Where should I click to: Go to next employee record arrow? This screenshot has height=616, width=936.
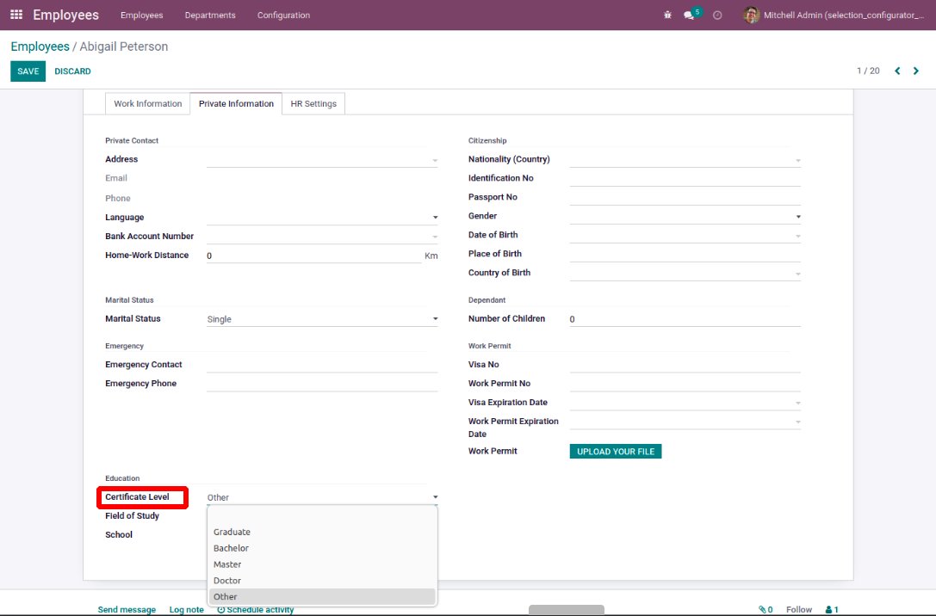pos(915,71)
